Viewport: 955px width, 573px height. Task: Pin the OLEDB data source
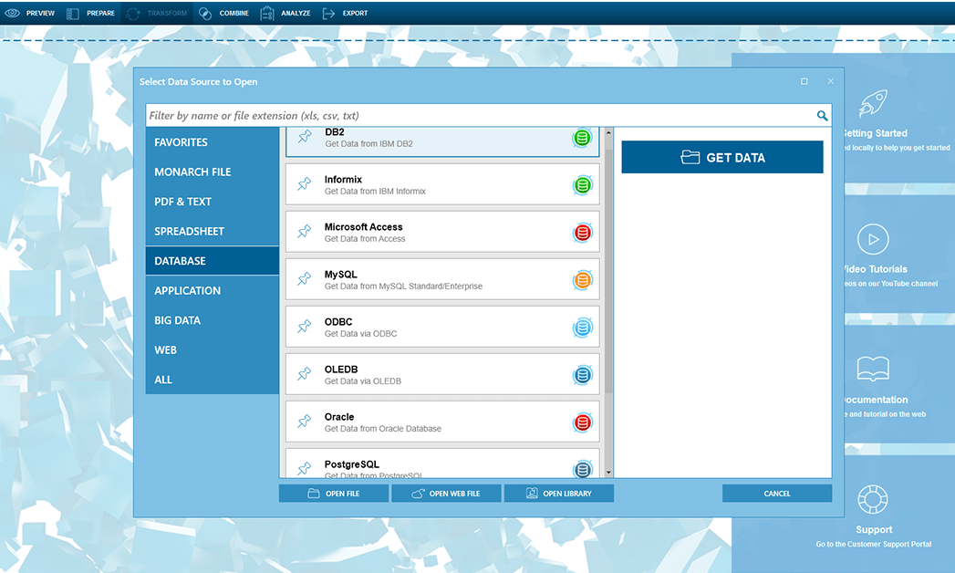click(305, 374)
